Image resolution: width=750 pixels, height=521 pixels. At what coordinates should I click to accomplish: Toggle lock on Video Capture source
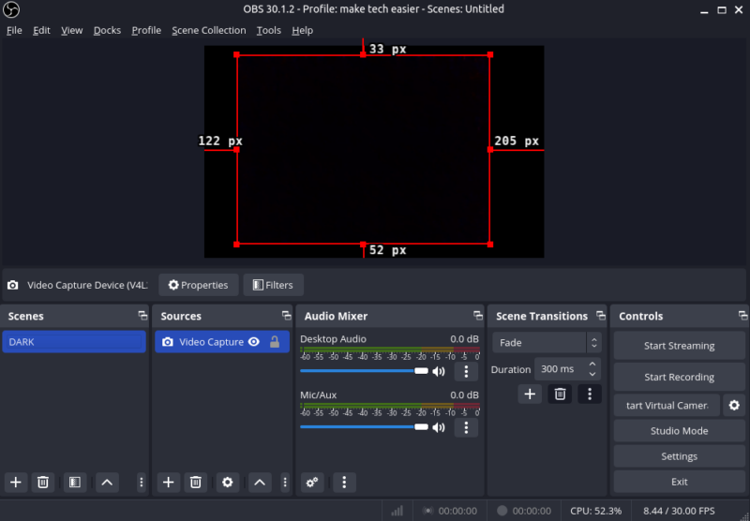275,342
